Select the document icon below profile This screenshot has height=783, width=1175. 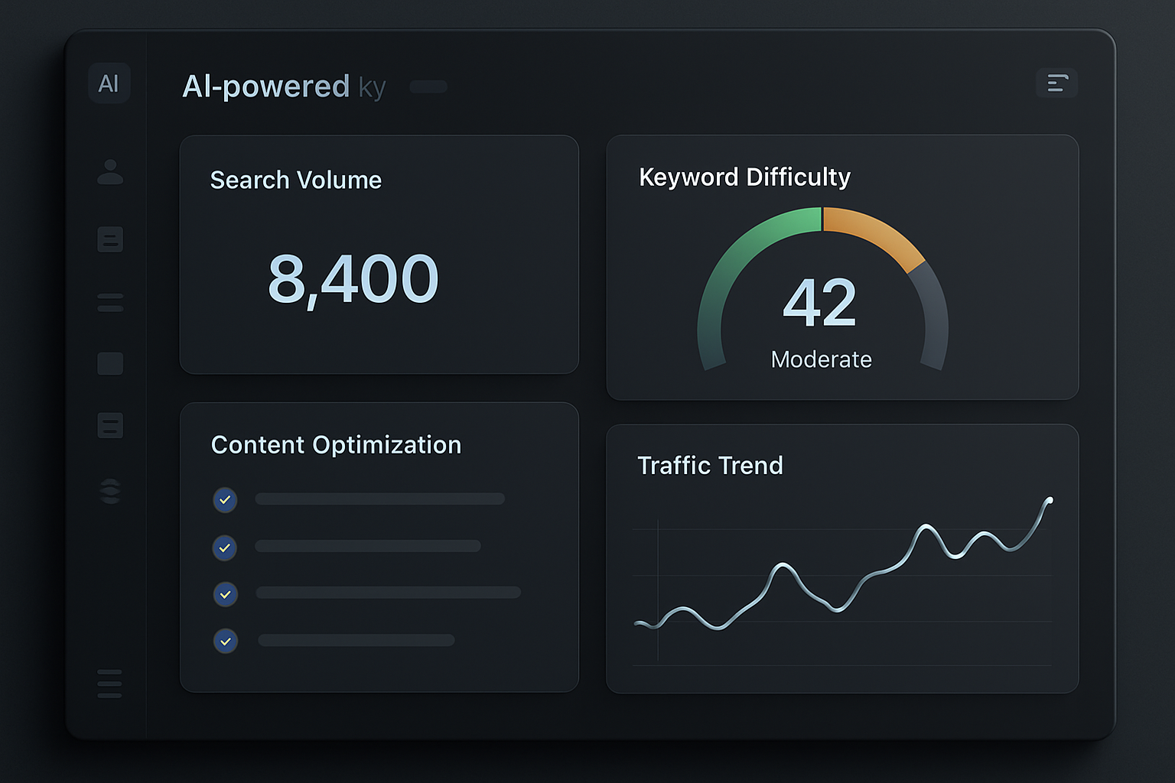click(110, 239)
